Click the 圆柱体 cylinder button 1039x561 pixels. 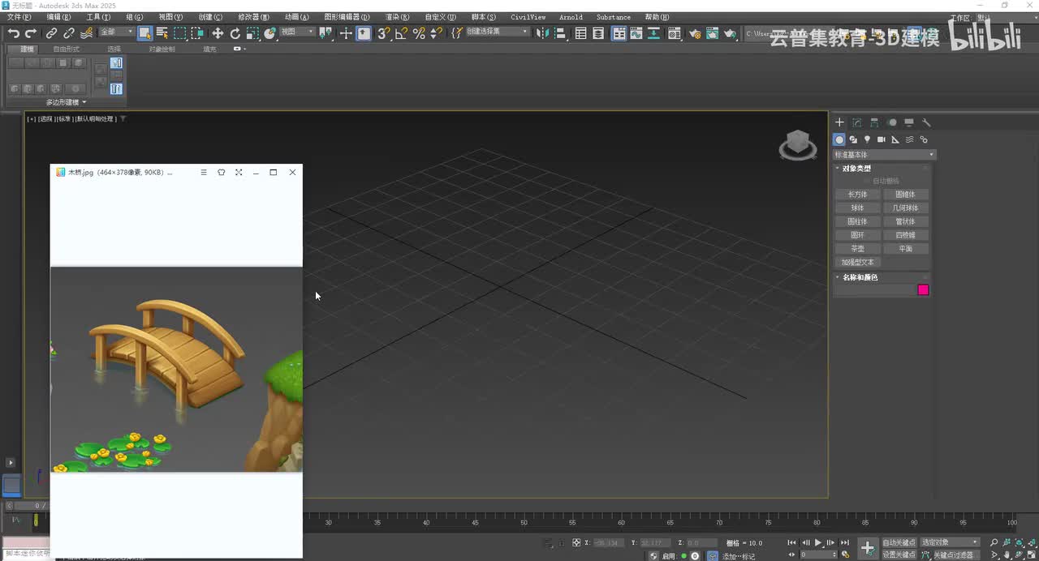click(857, 221)
